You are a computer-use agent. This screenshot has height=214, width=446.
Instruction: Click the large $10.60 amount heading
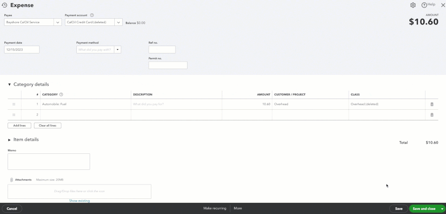pos(424,22)
